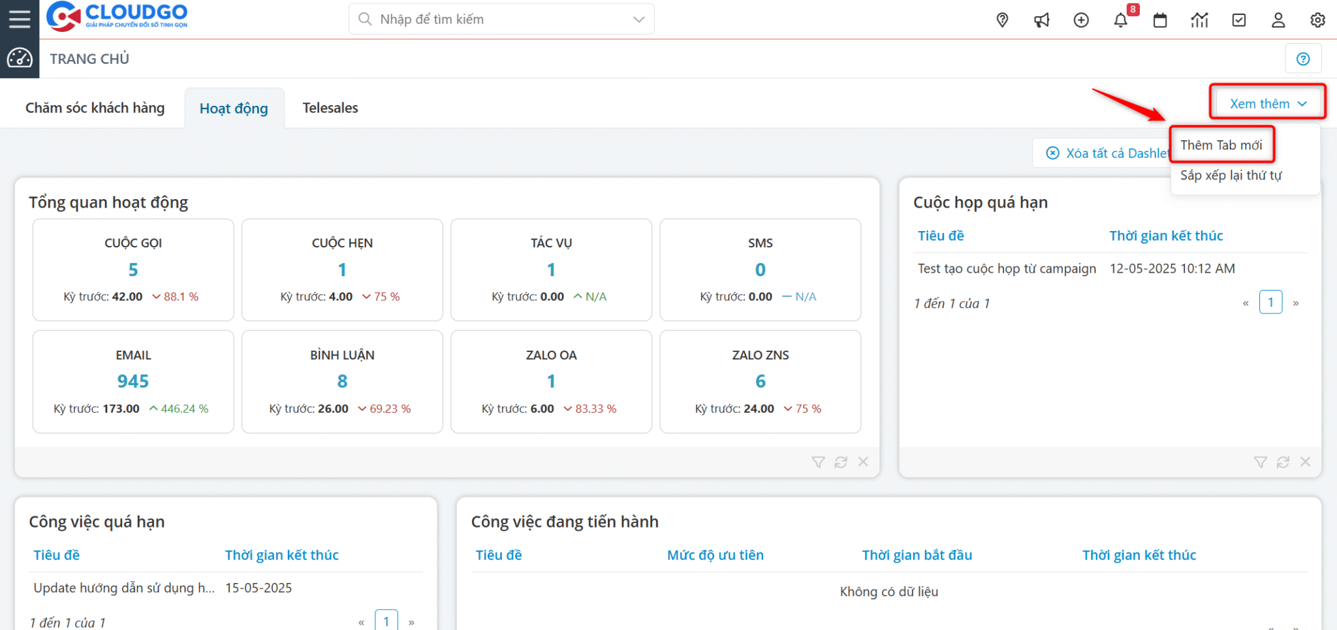Refresh the Cuộc họp quá hạn dashlet
The height and width of the screenshot is (630, 1337).
coord(1283,462)
